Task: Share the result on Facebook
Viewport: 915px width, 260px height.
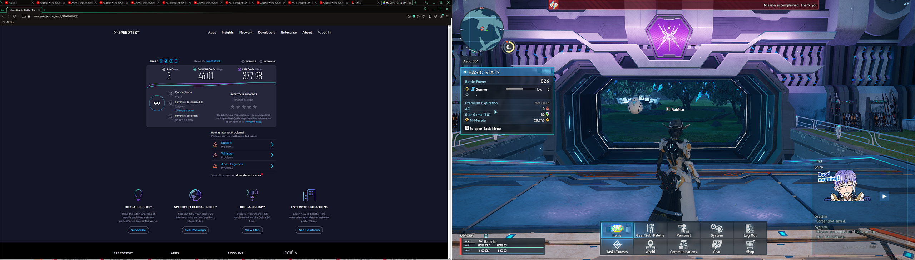Action: pyautogui.click(x=171, y=61)
